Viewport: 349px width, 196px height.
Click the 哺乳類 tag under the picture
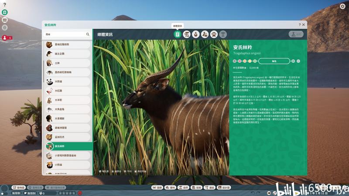pos(104,171)
